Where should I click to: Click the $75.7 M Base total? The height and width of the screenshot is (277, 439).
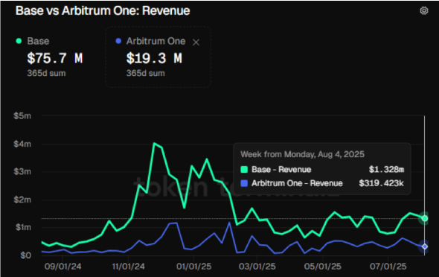point(55,59)
